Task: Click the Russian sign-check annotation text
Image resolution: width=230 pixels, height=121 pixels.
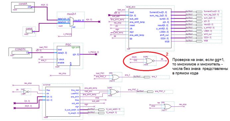Action: [x=200, y=66]
